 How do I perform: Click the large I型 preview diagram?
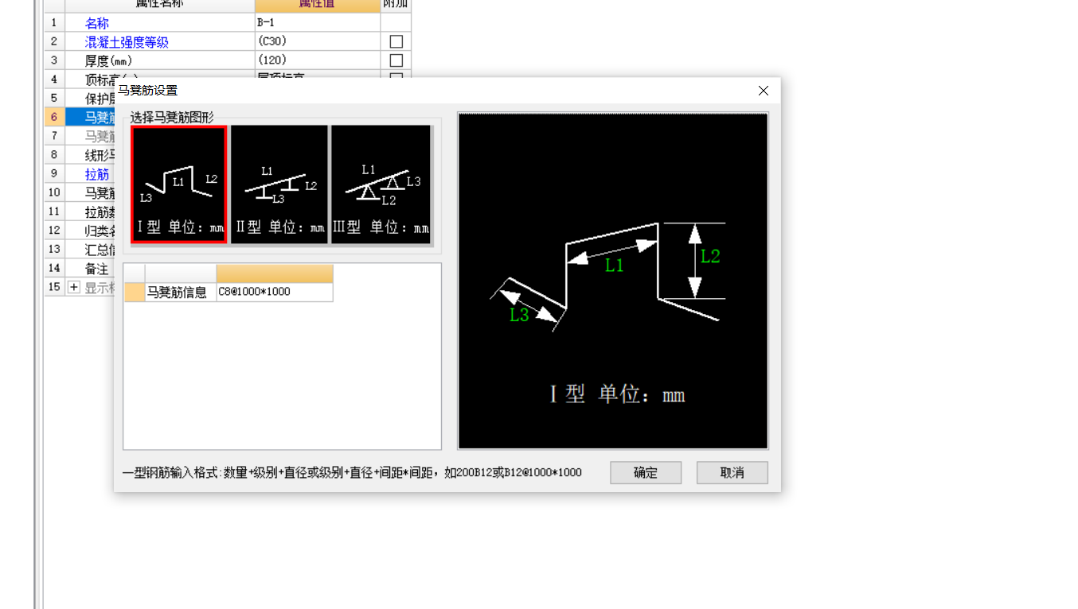click(613, 281)
